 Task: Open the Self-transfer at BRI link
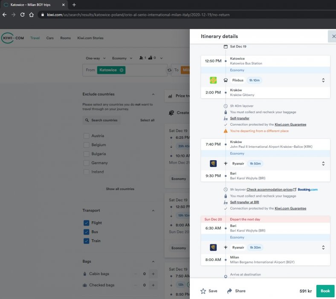244,202
